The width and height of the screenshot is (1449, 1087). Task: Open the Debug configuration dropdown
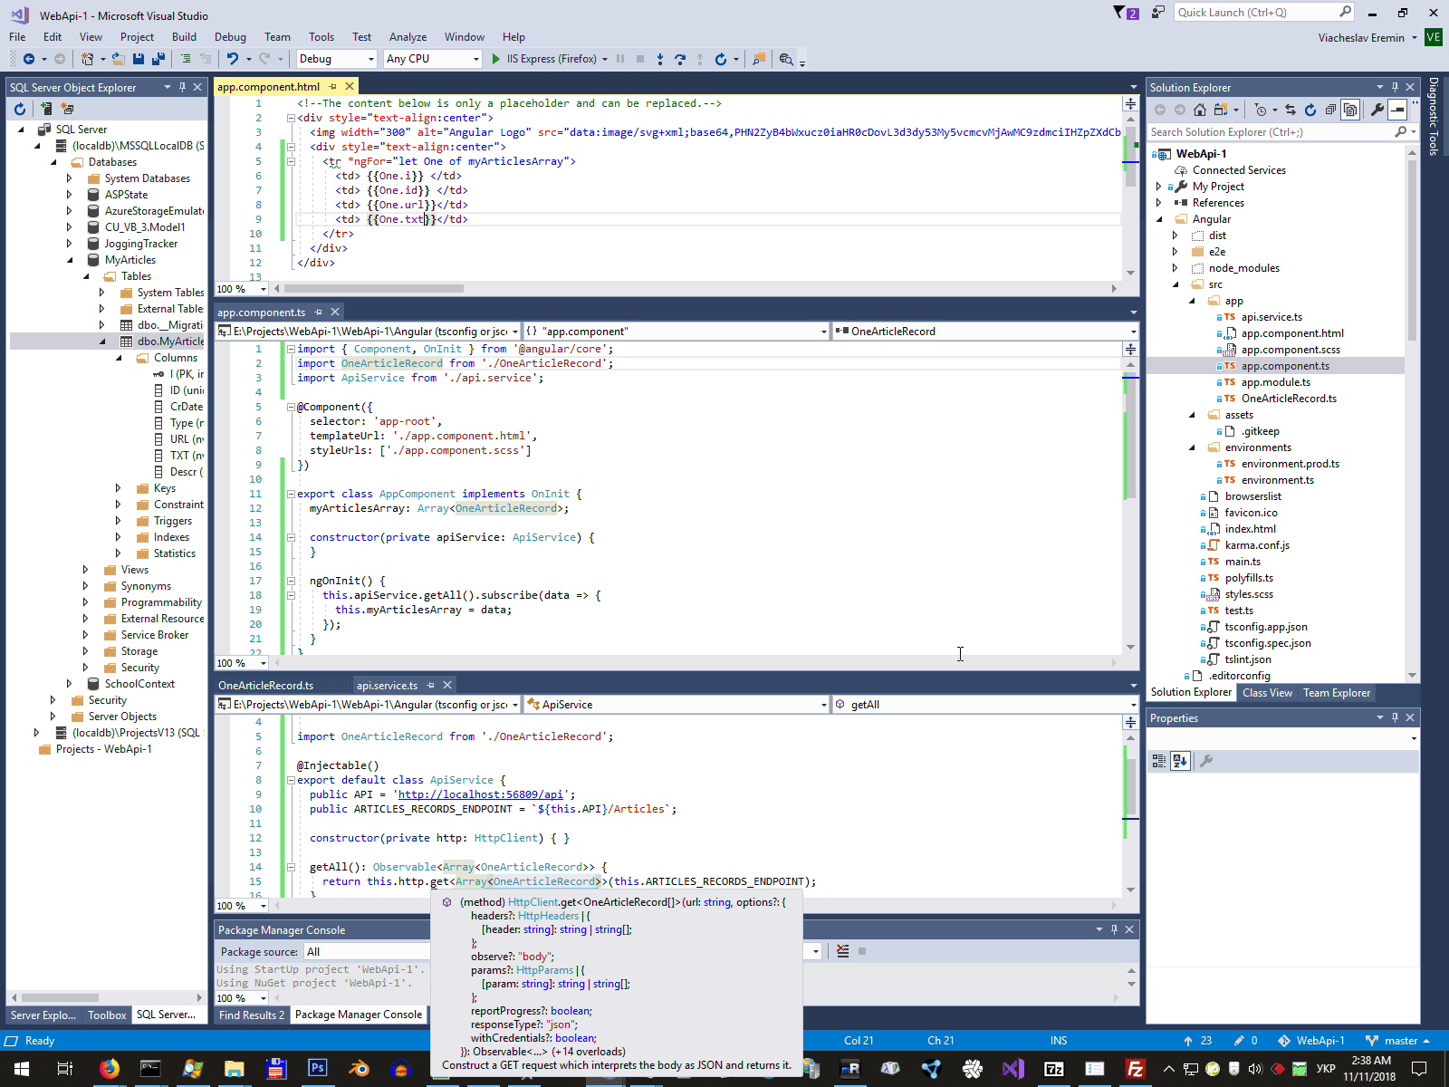click(x=336, y=59)
